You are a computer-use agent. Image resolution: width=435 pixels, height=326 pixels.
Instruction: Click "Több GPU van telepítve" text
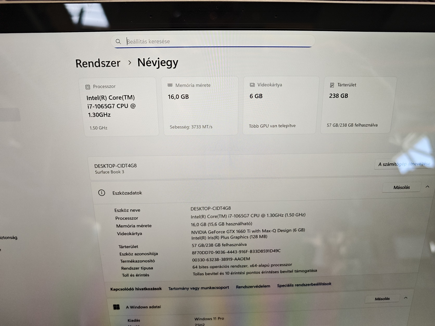[x=272, y=126]
